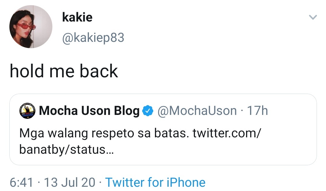Image resolution: width=326 pixels, height=191 pixels.
Task: Click the 13 Jul 20 date
Action: coord(70,183)
